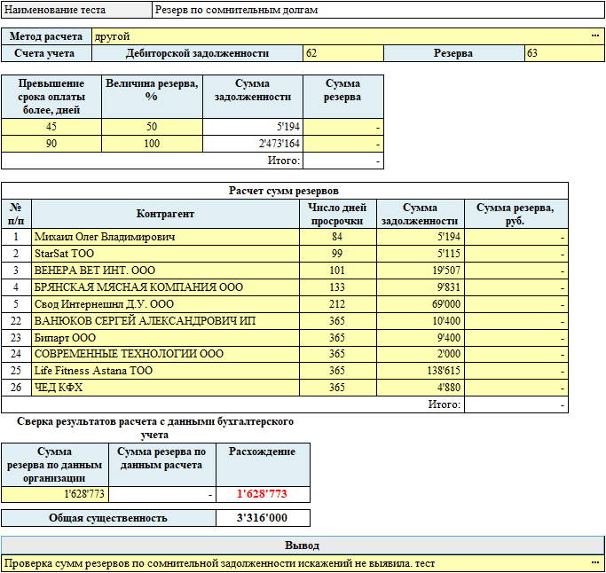The image size is (606, 573).
Task: Open the ellipsis button in the 'Вывод' conclusion field
Action: (594, 563)
